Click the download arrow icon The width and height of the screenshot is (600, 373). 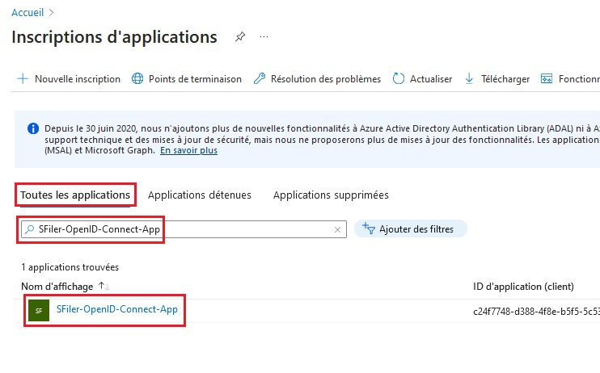[469, 79]
